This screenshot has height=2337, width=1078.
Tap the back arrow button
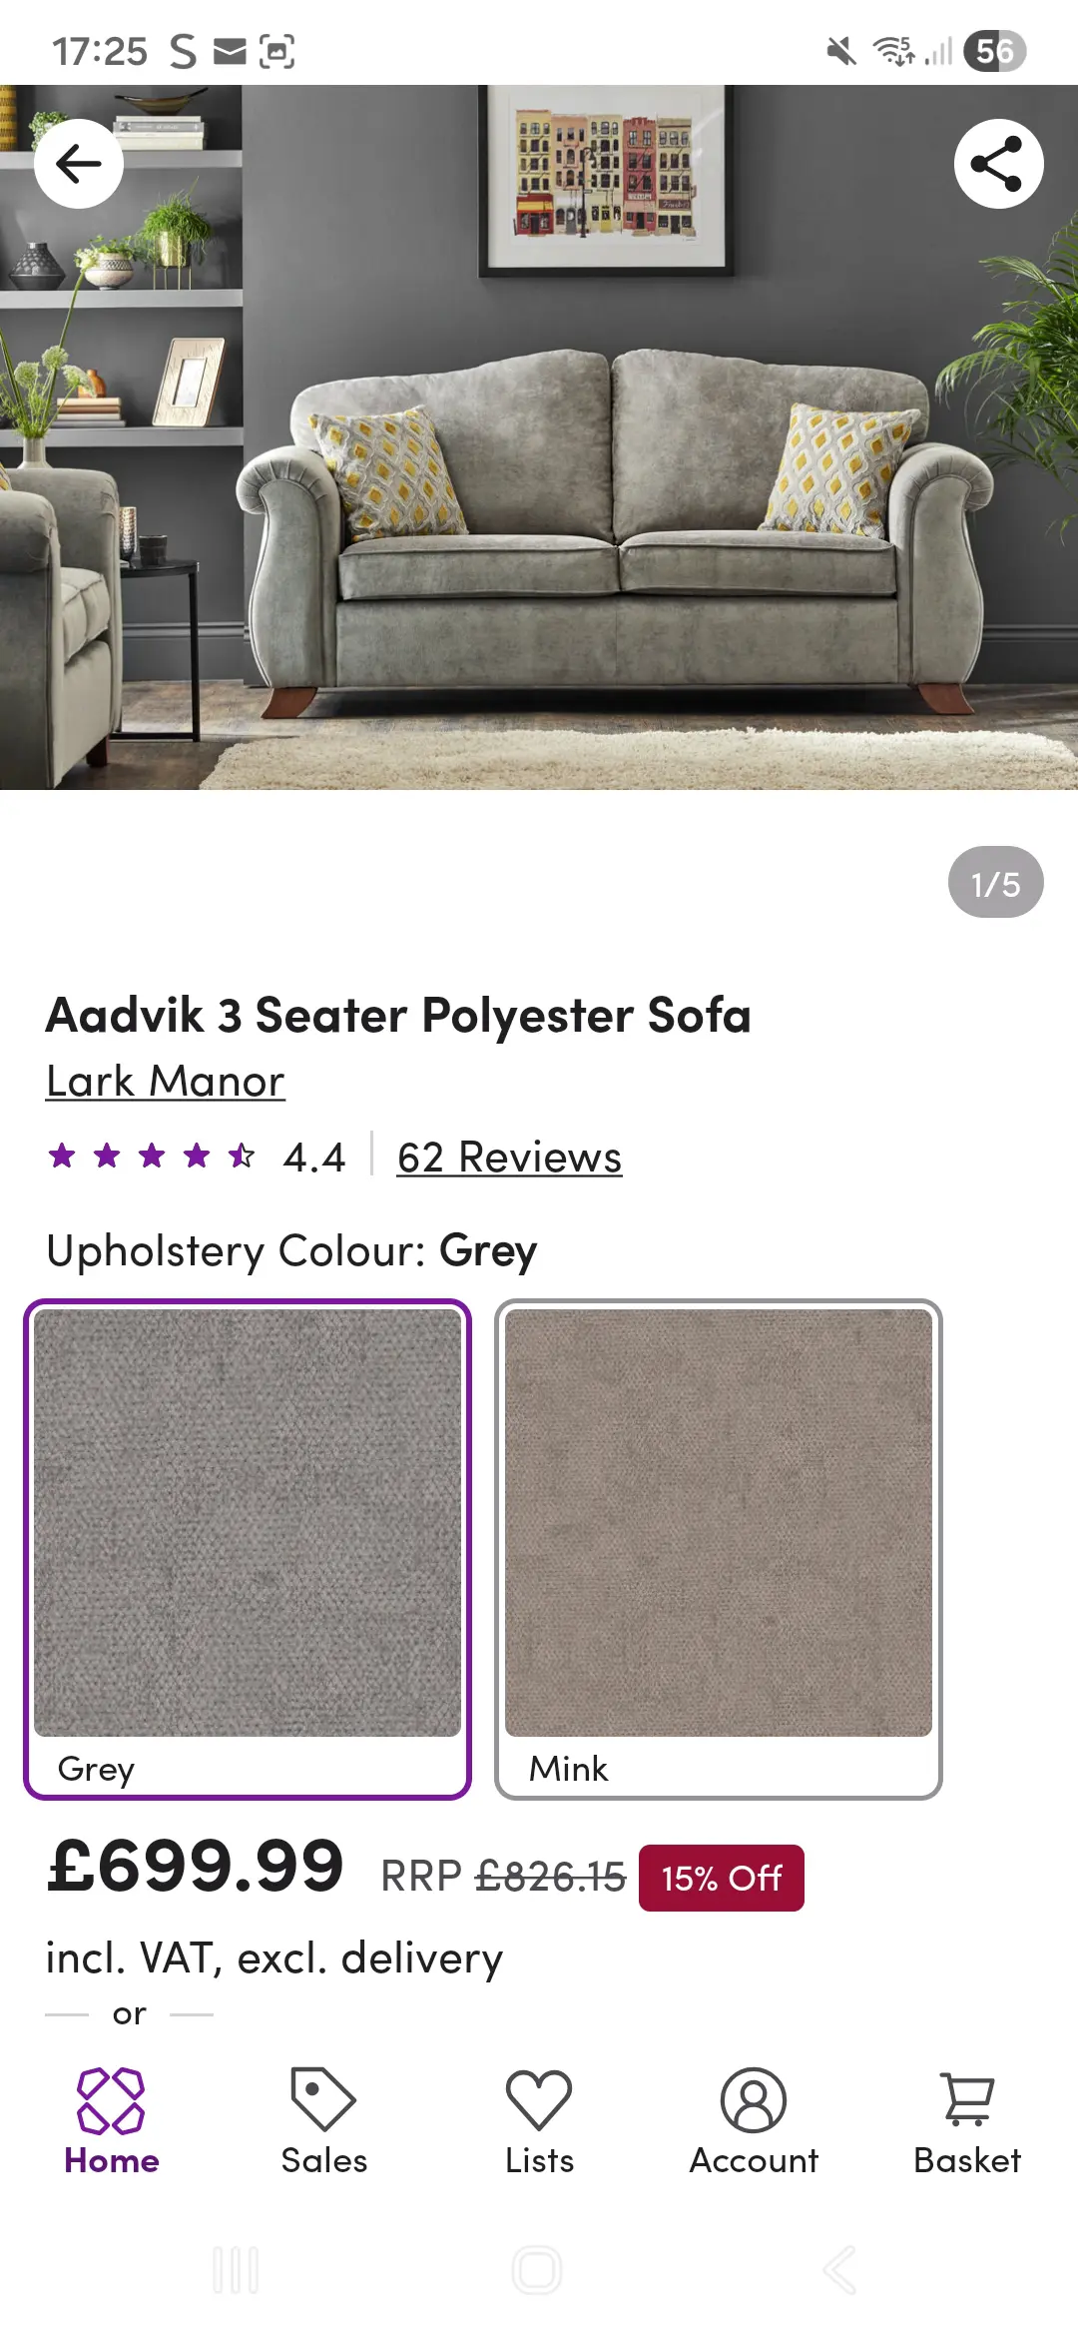coord(79,164)
